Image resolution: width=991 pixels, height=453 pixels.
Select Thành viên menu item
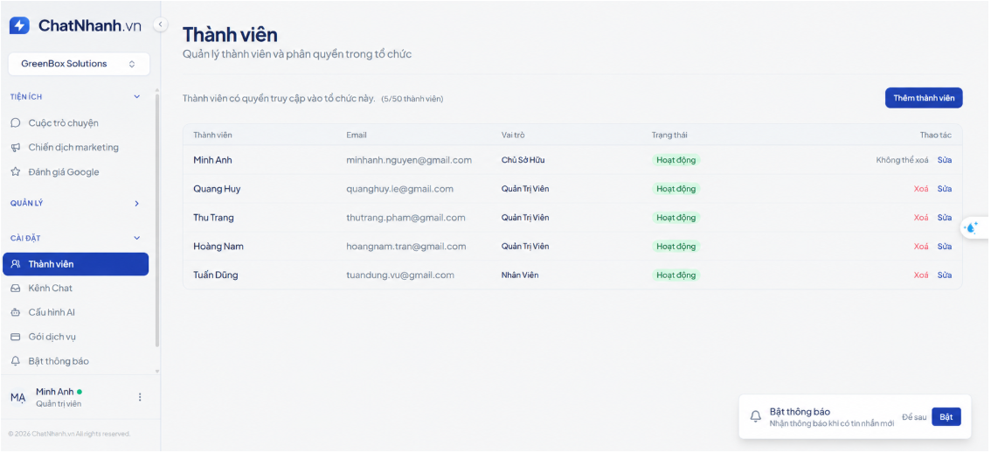(76, 264)
